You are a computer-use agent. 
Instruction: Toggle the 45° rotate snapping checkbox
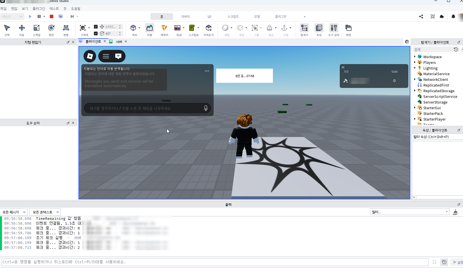tap(96, 33)
